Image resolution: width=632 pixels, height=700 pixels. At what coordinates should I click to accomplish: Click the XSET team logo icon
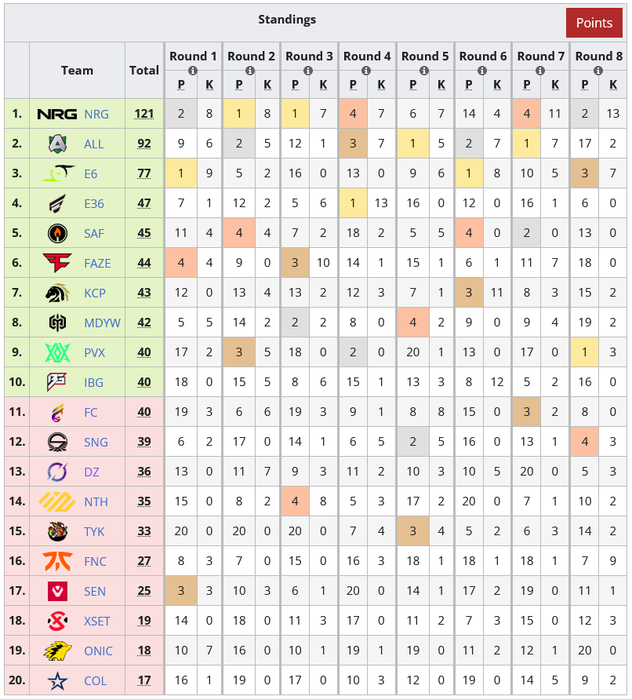click(57, 622)
